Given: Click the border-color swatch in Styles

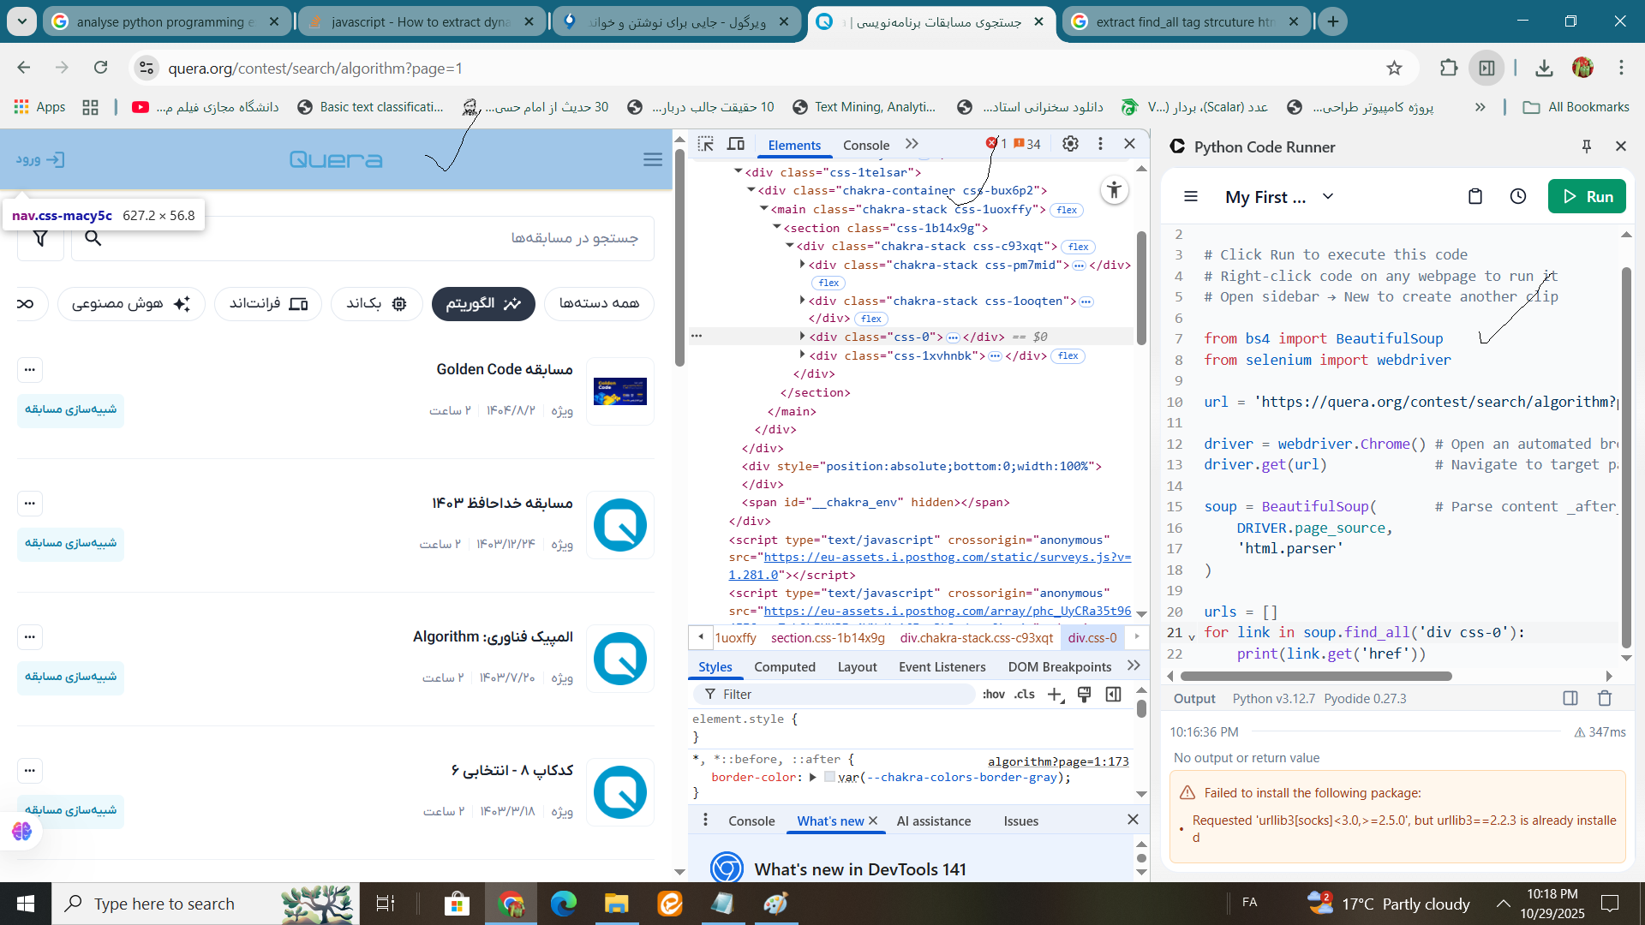Looking at the screenshot, I should tap(828, 778).
